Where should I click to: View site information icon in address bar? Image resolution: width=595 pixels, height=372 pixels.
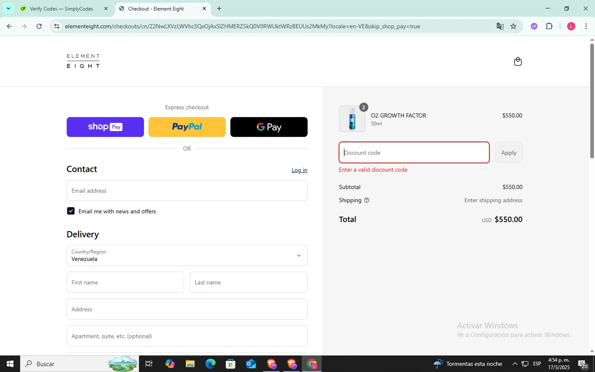click(x=57, y=26)
